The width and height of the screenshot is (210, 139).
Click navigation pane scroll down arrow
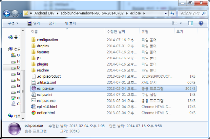pos(23,119)
